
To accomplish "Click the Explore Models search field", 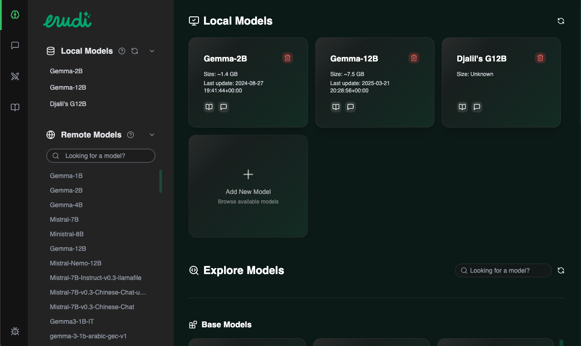I will tap(503, 270).
